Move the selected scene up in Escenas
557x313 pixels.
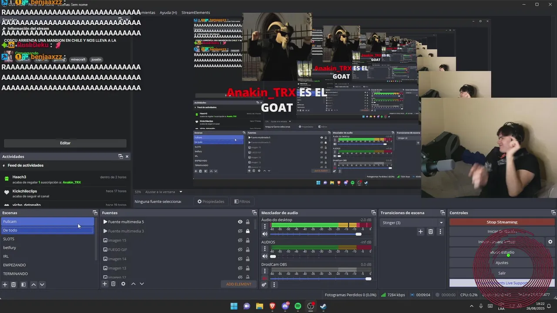[34, 284]
